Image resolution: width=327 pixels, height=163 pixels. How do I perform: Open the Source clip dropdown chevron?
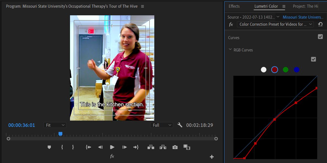coord(278,17)
